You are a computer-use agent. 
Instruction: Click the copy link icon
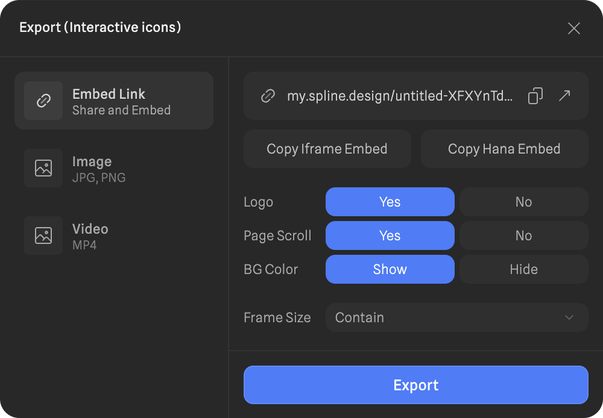[x=535, y=96]
